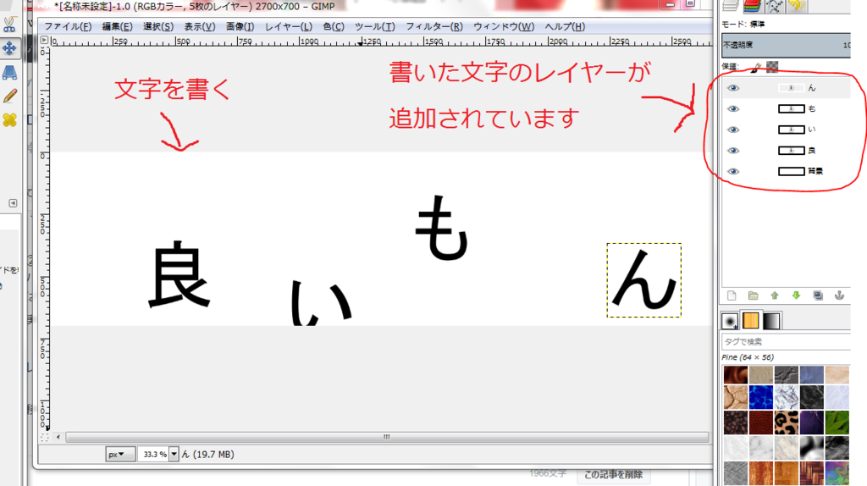Switch to the Patterns tab
Image resolution: width=867 pixels, height=486 pixels.
tap(751, 320)
